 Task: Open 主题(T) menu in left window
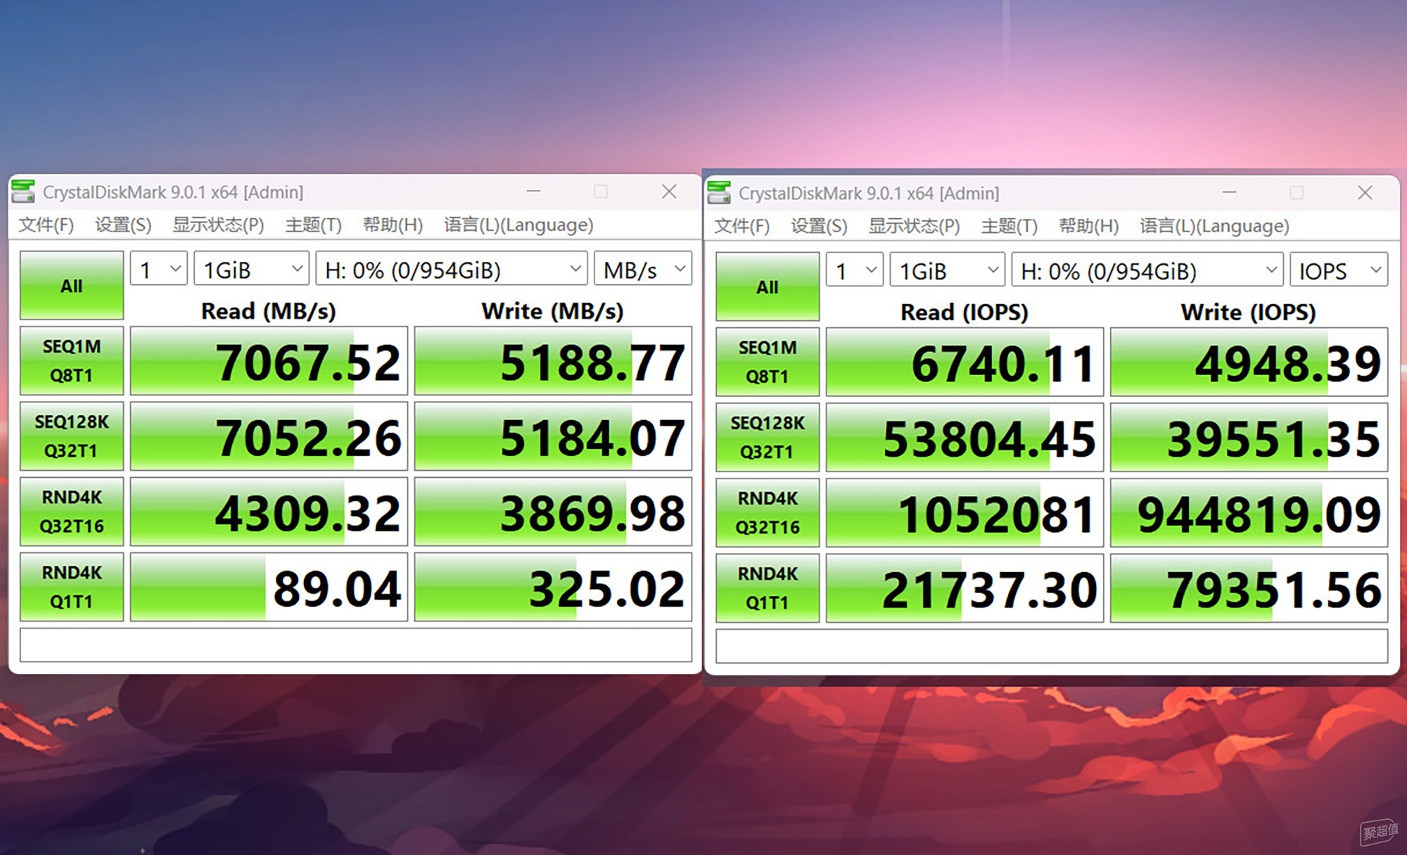point(313,225)
